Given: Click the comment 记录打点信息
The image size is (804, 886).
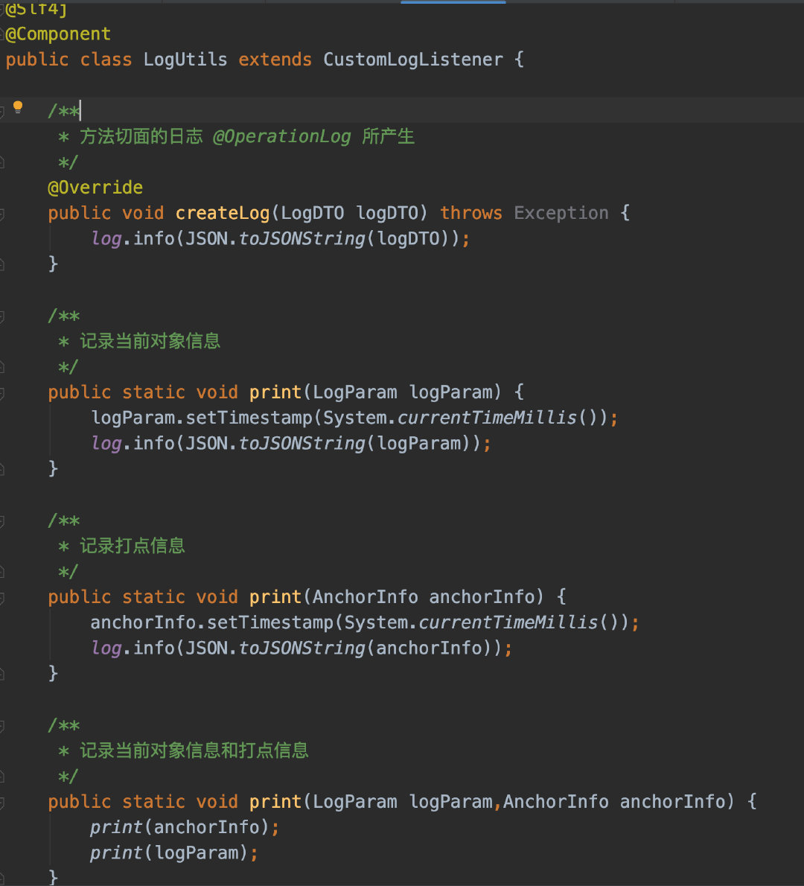Looking at the screenshot, I should tap(133, 545).
